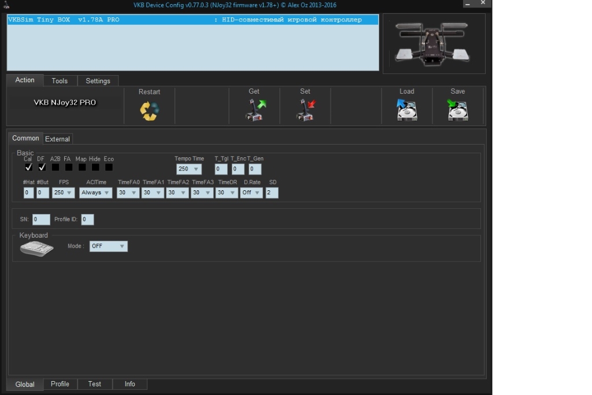Click the Restart recycle-arrows icon
Image resolution: width=592 pixels, height=395 pixels.
coord(150,111)
